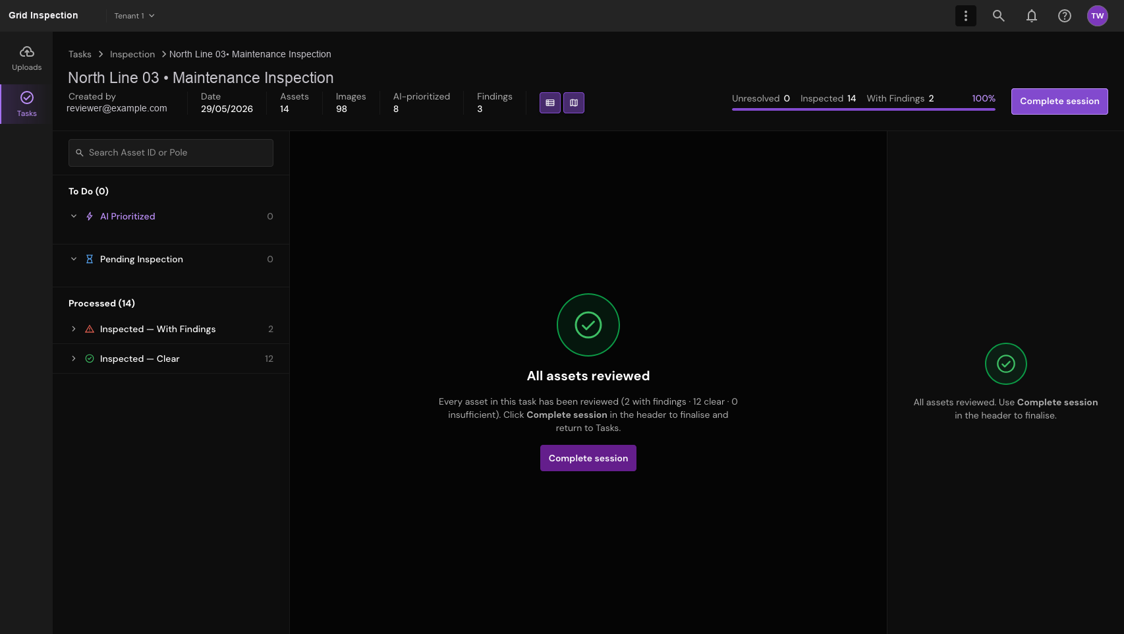Click the Grid Inspection app title
This screenshot has width=1124, height=634.
tap(43, 15)
